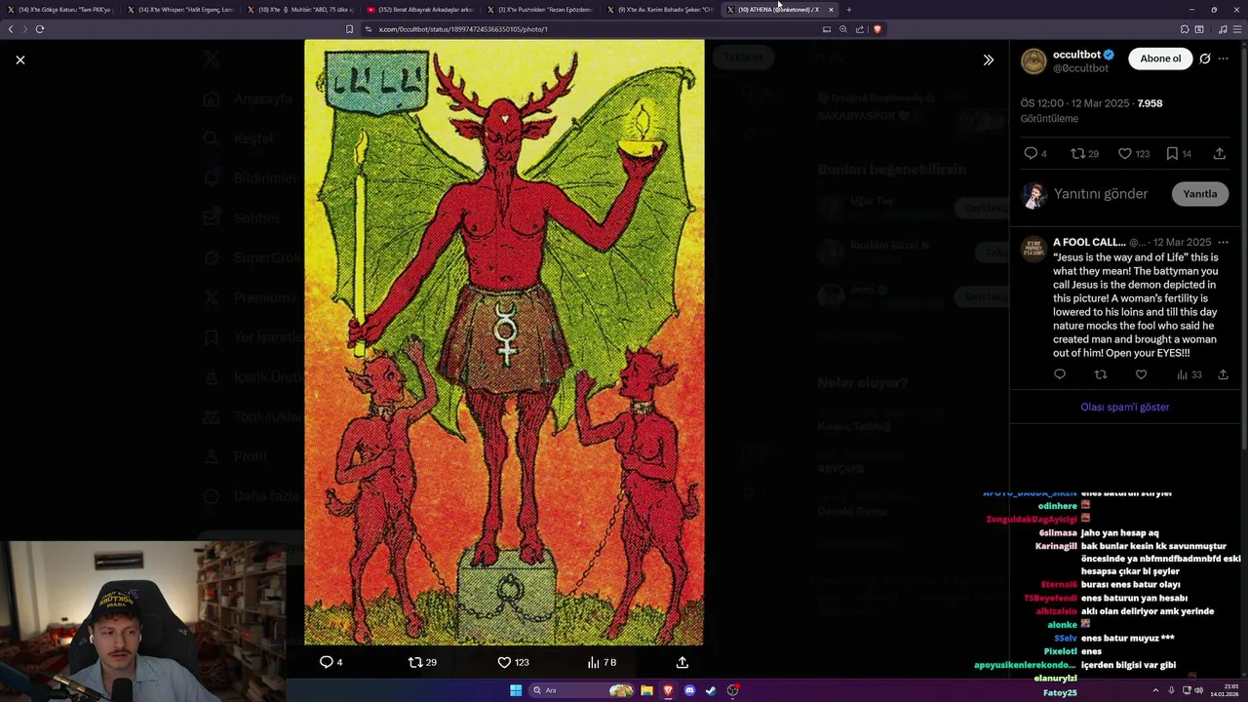Viewport: 1248px width, 702px height.
Task: Click the bookmark icon beside address bar
Action: [x=349, y=29]
